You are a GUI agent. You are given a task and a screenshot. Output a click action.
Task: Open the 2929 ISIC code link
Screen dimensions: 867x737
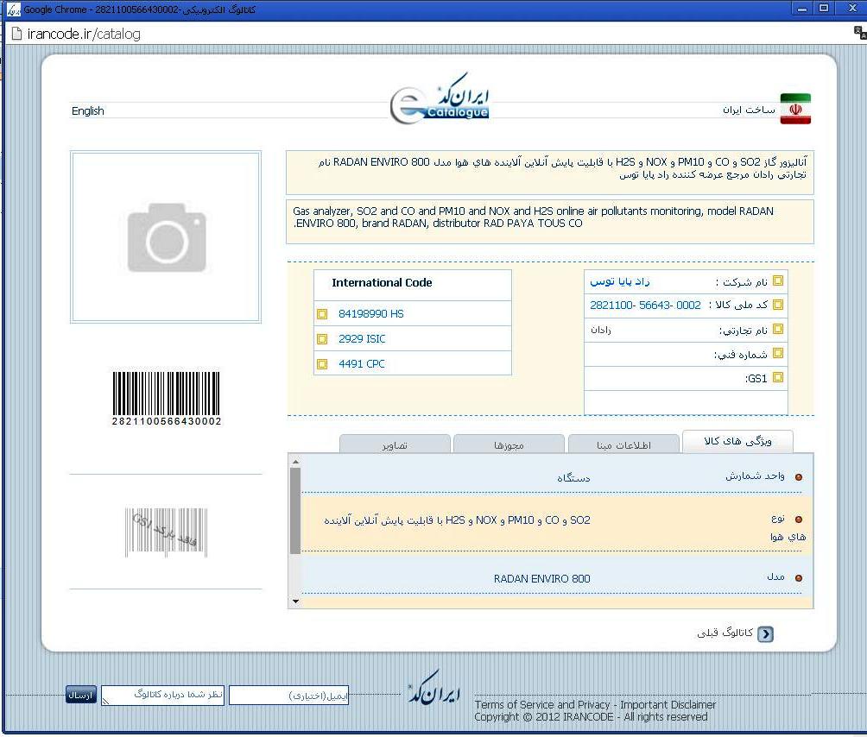point(362,338)
